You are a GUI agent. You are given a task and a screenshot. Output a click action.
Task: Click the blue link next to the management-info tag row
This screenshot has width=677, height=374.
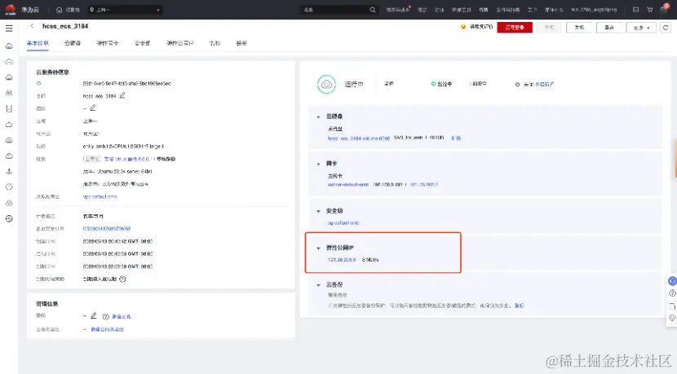coord(122,317)
